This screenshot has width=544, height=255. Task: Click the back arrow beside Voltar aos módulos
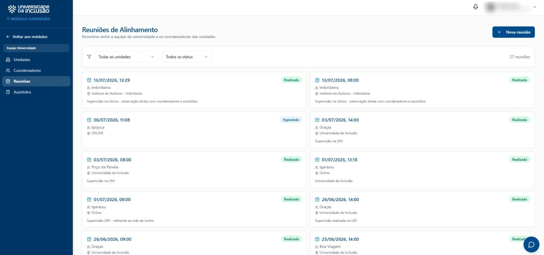[x=8, y=37]
